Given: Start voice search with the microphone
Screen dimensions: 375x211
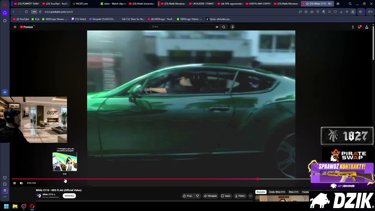Looking at the screenshot, I should tap(233, 27).
